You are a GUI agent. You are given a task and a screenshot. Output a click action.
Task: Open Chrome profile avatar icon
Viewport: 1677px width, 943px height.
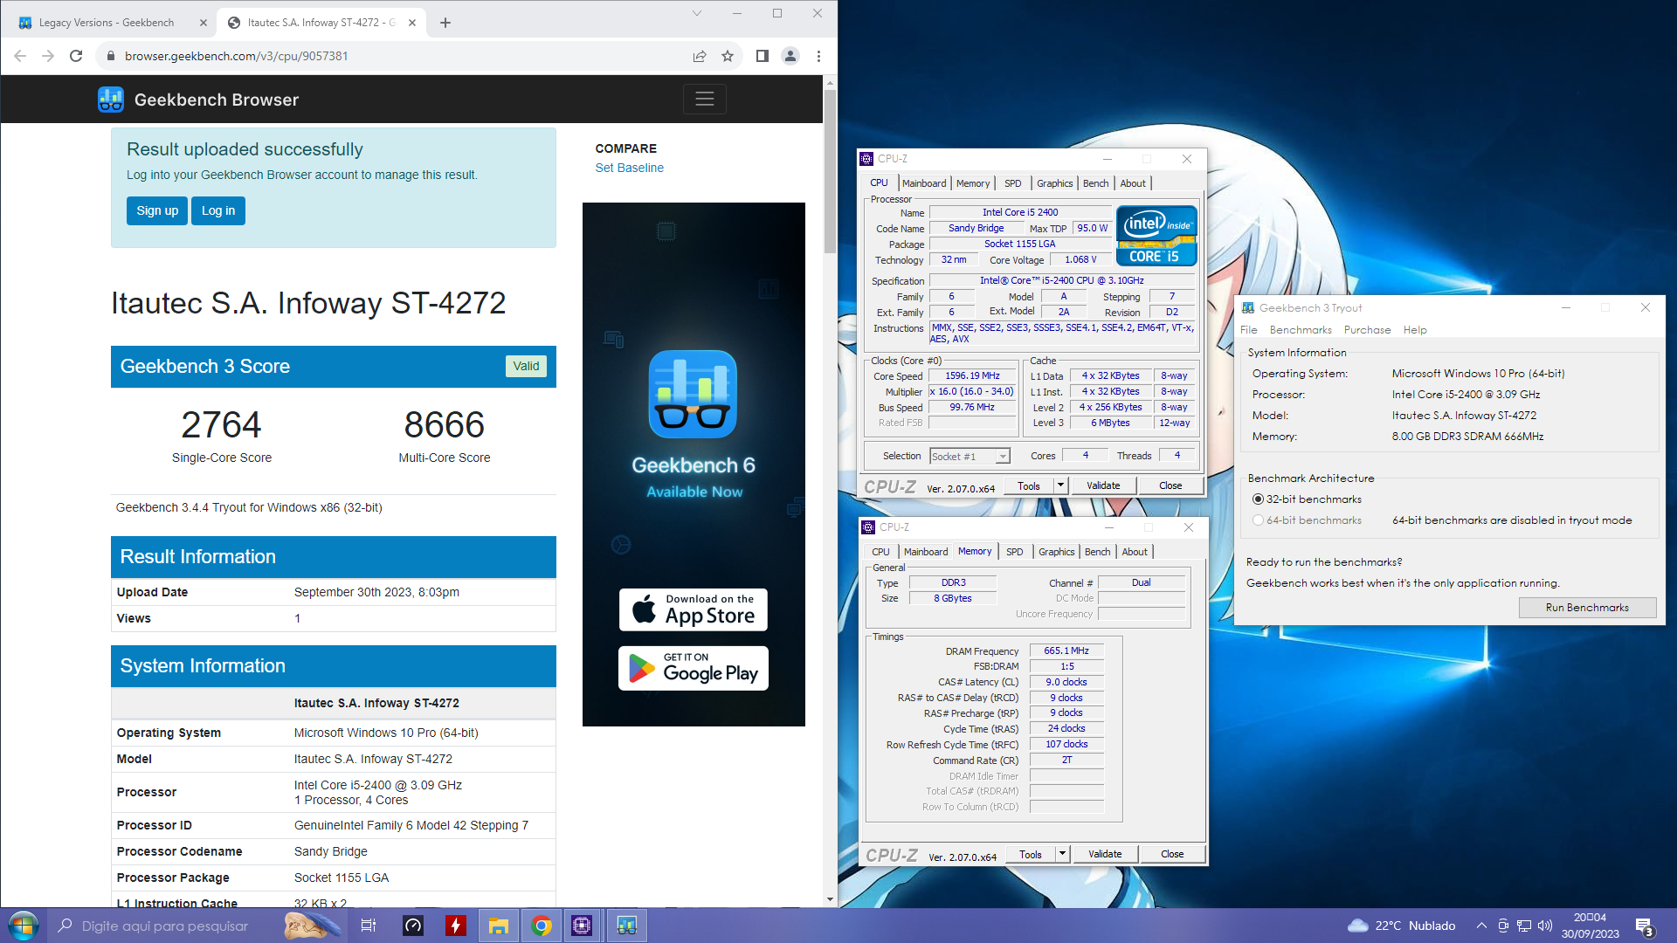[790, 56]
